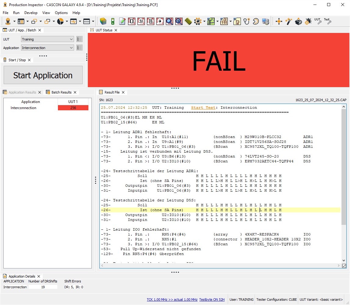
Task: Click the orange crosshair plus icon
Action: (279, 21)
